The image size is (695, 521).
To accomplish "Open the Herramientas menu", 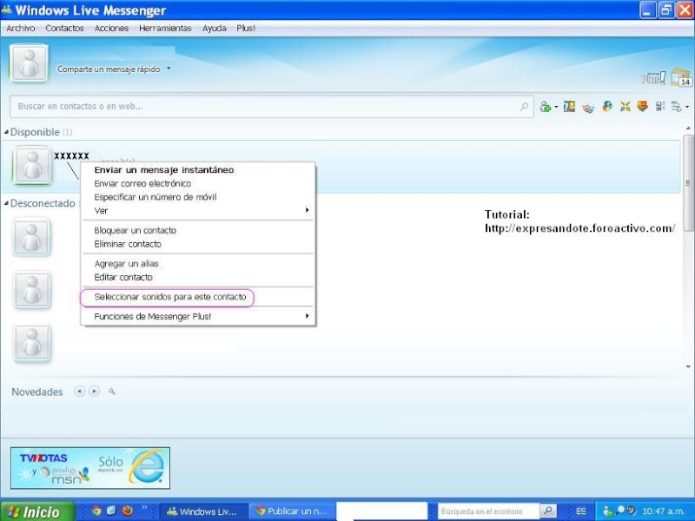I will pos(165,29).
